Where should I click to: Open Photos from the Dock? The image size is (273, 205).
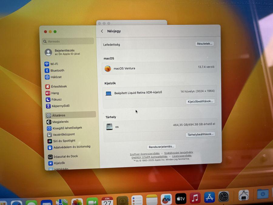pos(77,202)
